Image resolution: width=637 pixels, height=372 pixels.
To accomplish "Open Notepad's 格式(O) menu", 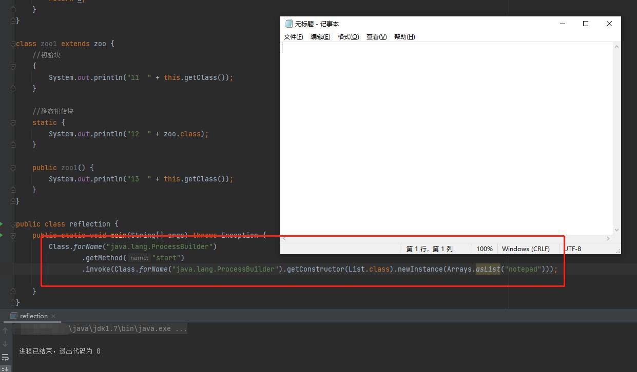I will (x=348, y=37).
